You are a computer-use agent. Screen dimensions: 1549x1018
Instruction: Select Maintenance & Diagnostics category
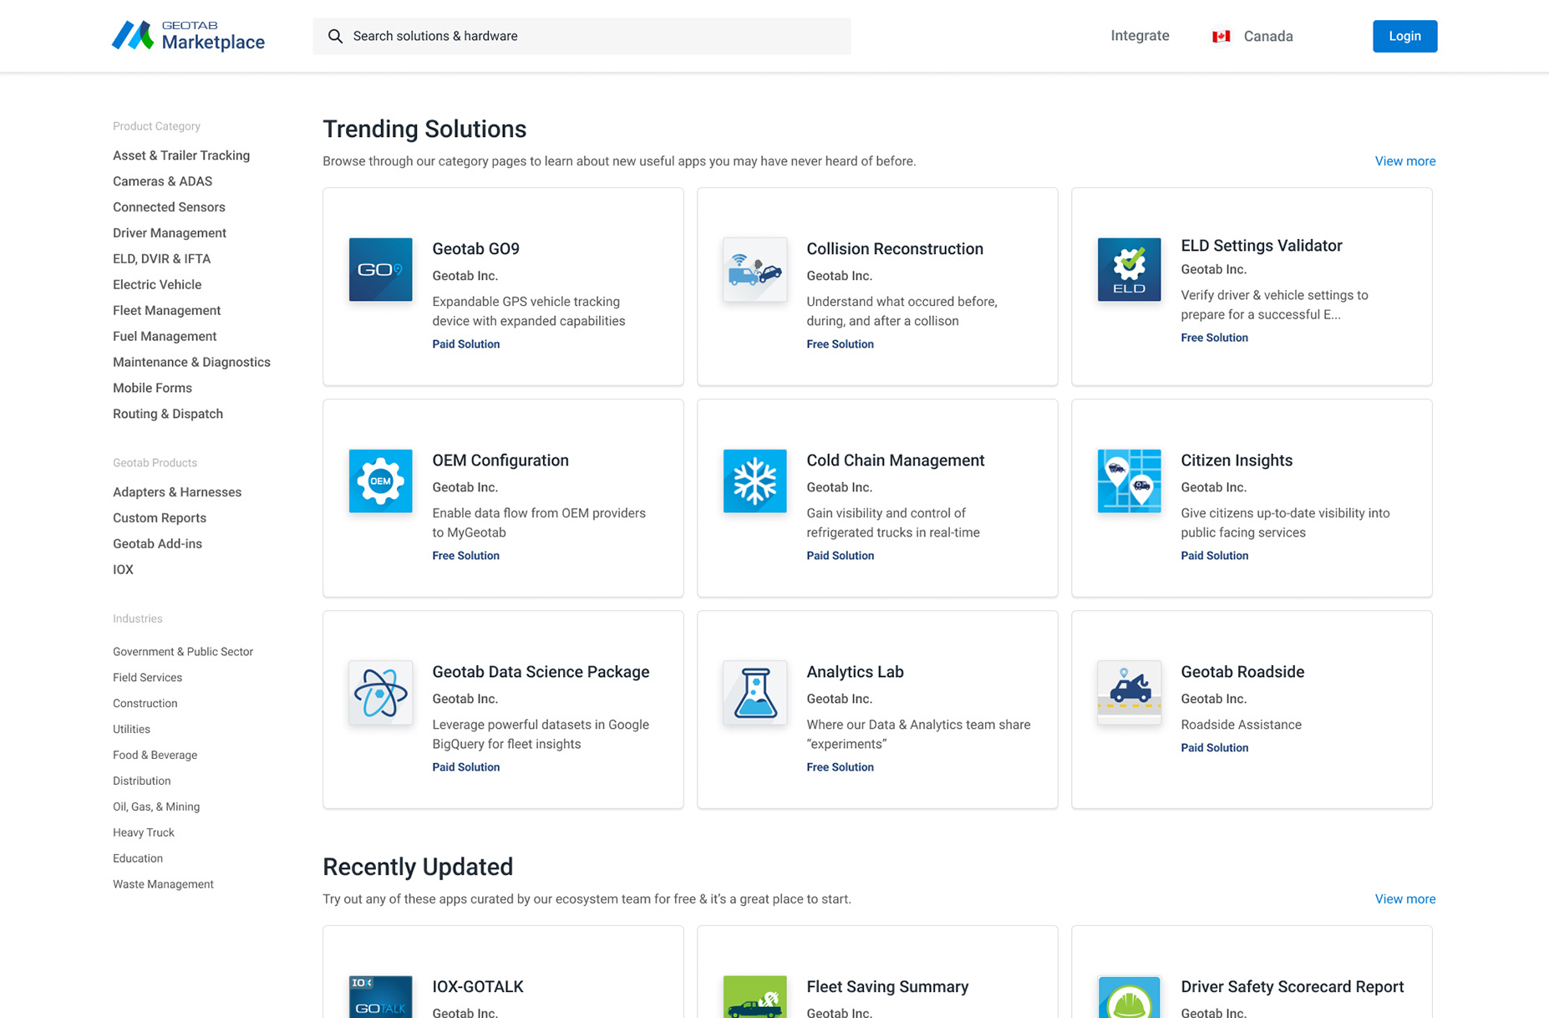[x=191, y=363]
